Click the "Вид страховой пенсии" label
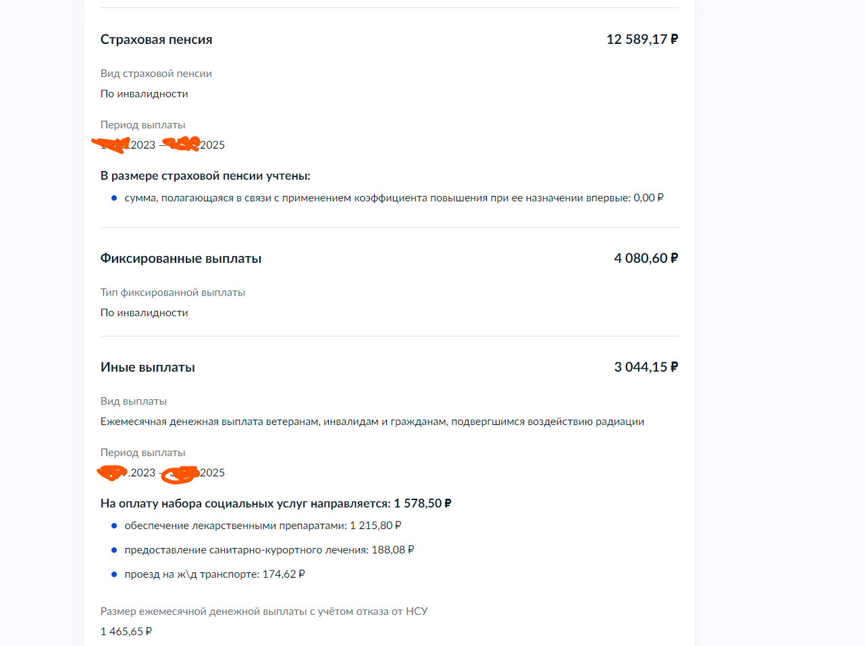865x646 pixels. (x=156, y=74)
